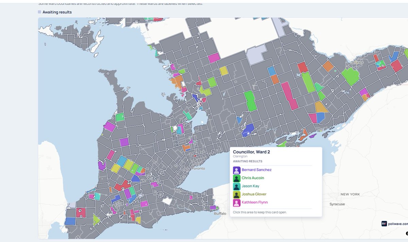Click "Click this area to keep this card open"
The height and width of the screenshot is (242, 408).
pyautogui.click(x=260, y=213)
